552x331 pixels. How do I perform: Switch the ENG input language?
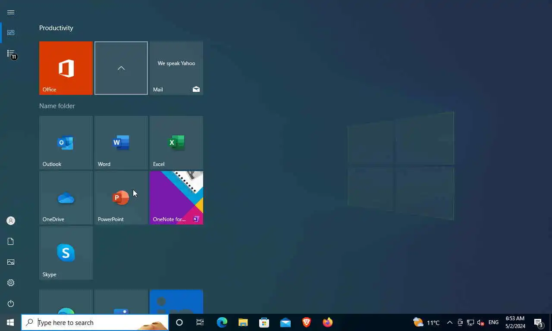point(493,322)
